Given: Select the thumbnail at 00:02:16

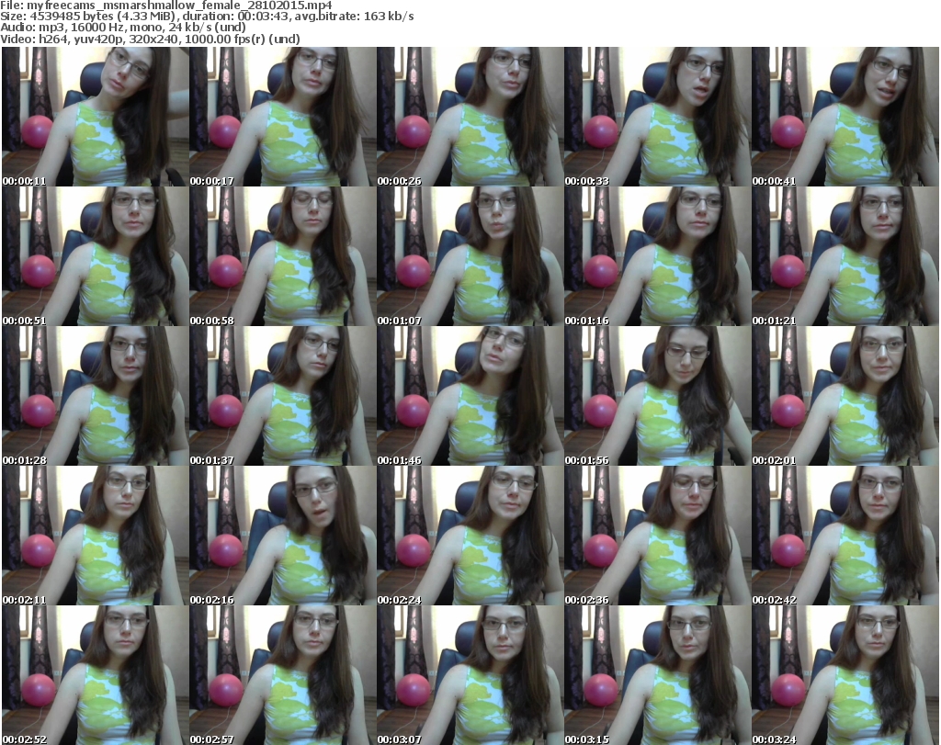Looking at the screenshot, I should coord(283,536).
